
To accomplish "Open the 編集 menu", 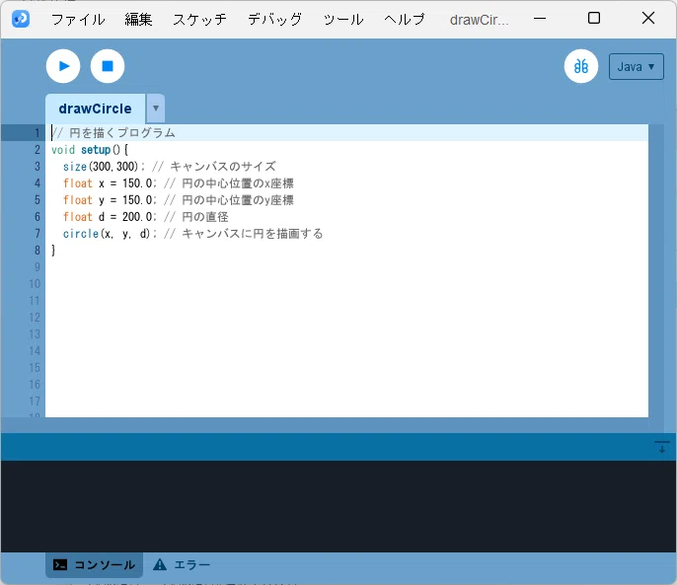I will [x=138, y=20].
